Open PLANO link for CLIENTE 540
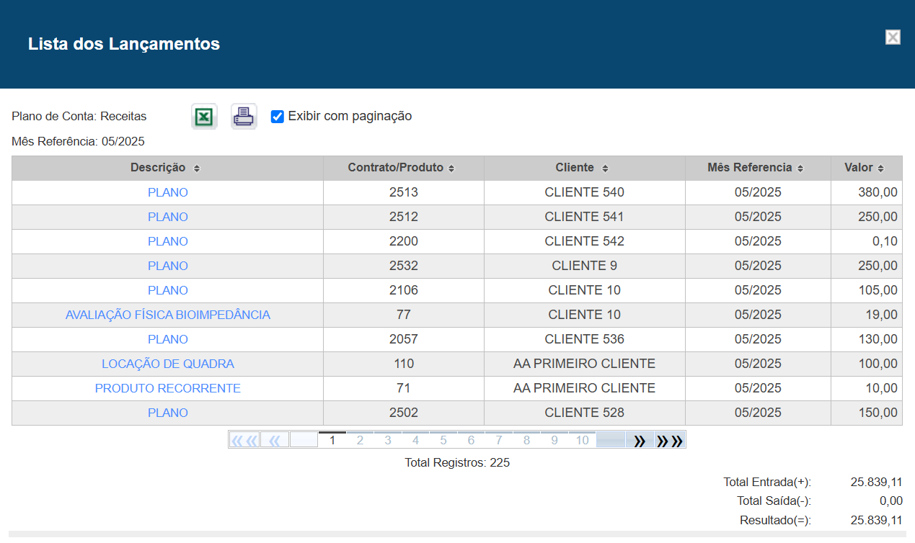 point(167,192)
